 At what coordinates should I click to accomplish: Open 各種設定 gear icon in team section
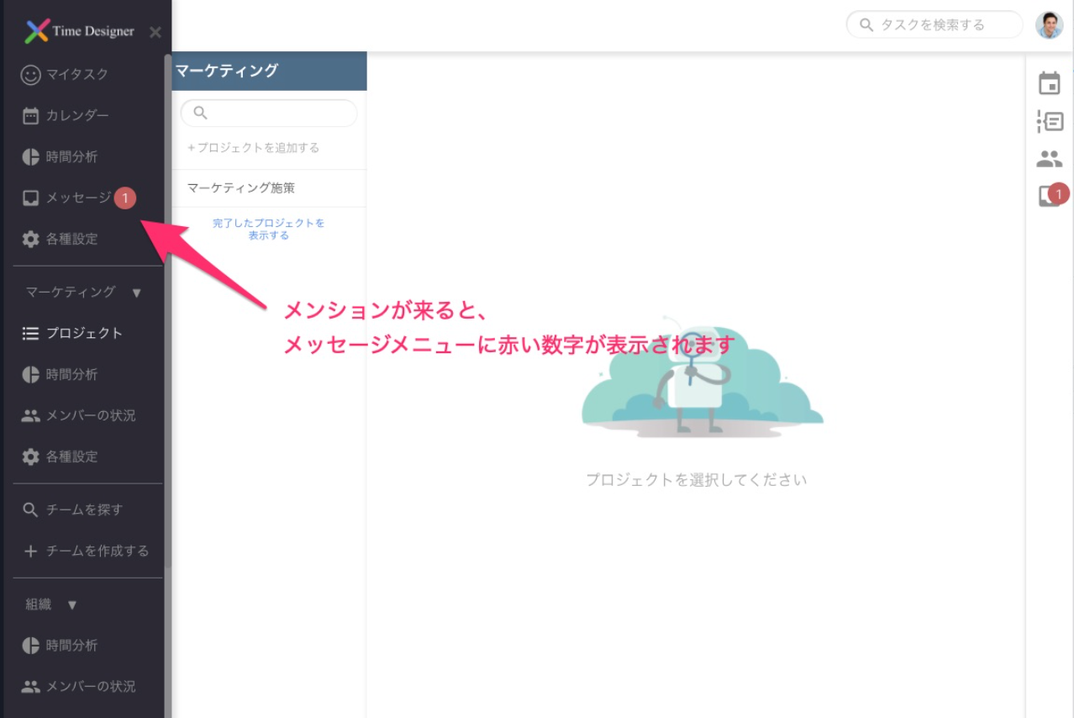tap(30, 457)
